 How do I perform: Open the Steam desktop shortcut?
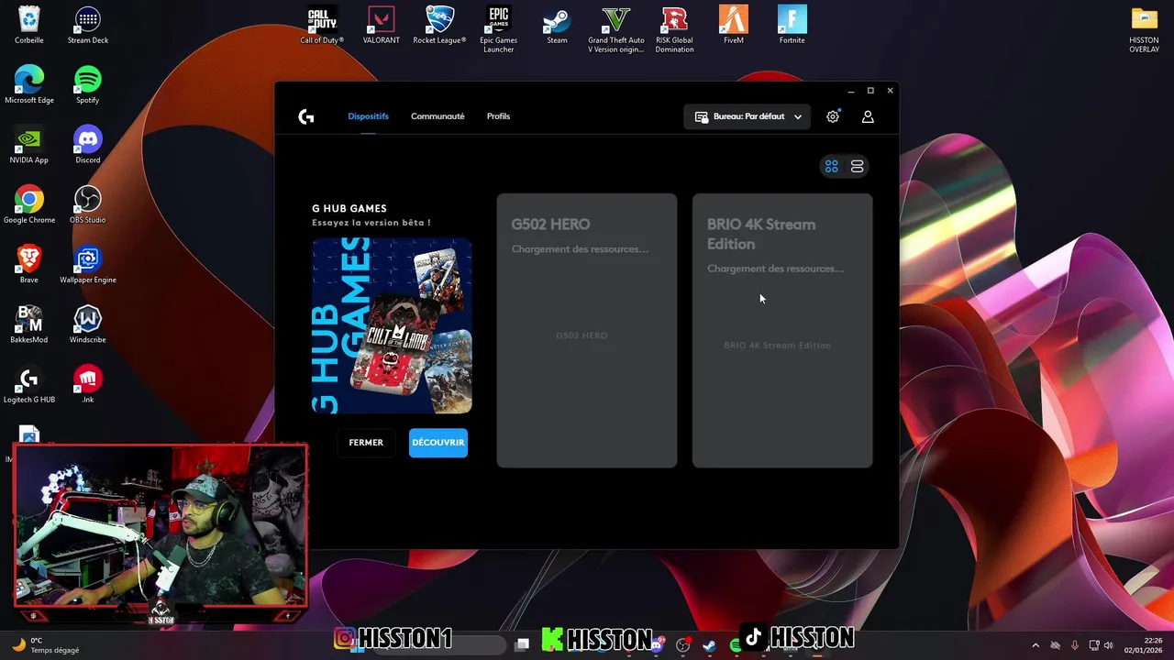pyautogui.click(x=557, y=25)
